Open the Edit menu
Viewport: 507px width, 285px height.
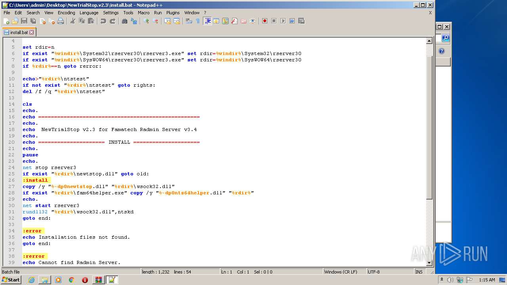click(18, 13)
